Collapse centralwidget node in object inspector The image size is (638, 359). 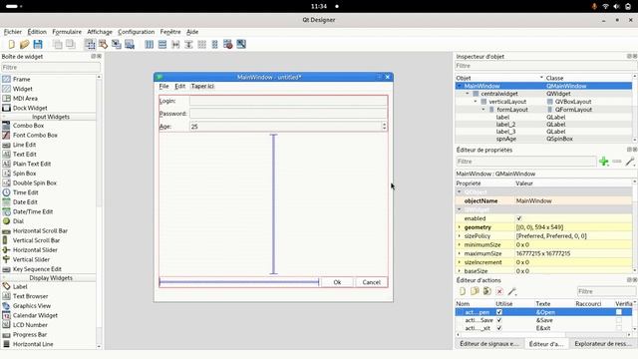click(468, 94)
